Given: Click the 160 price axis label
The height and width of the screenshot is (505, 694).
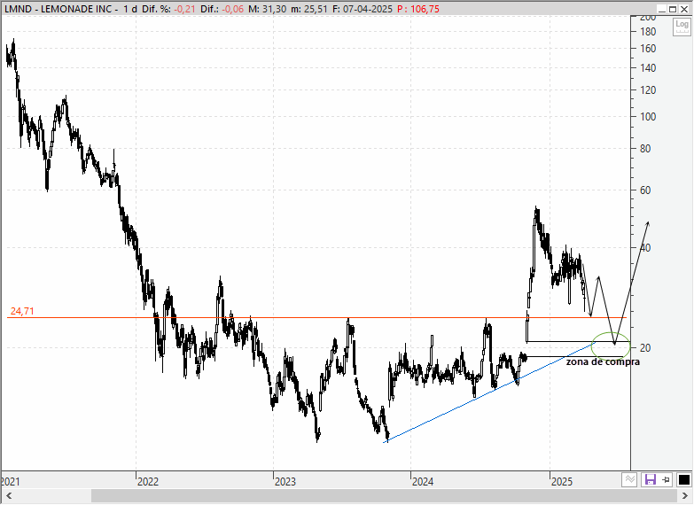Looking at the screenshot, I should [648, 49].
